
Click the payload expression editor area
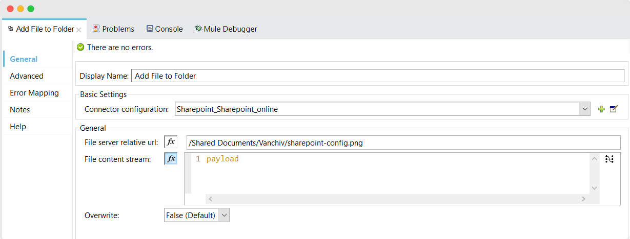pos(390,171)
